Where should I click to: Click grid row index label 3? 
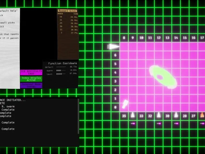pos(115,81)
